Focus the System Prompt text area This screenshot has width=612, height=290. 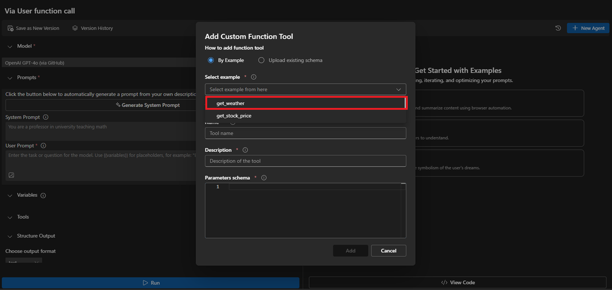pyautogui.click(x=101, y=131)
